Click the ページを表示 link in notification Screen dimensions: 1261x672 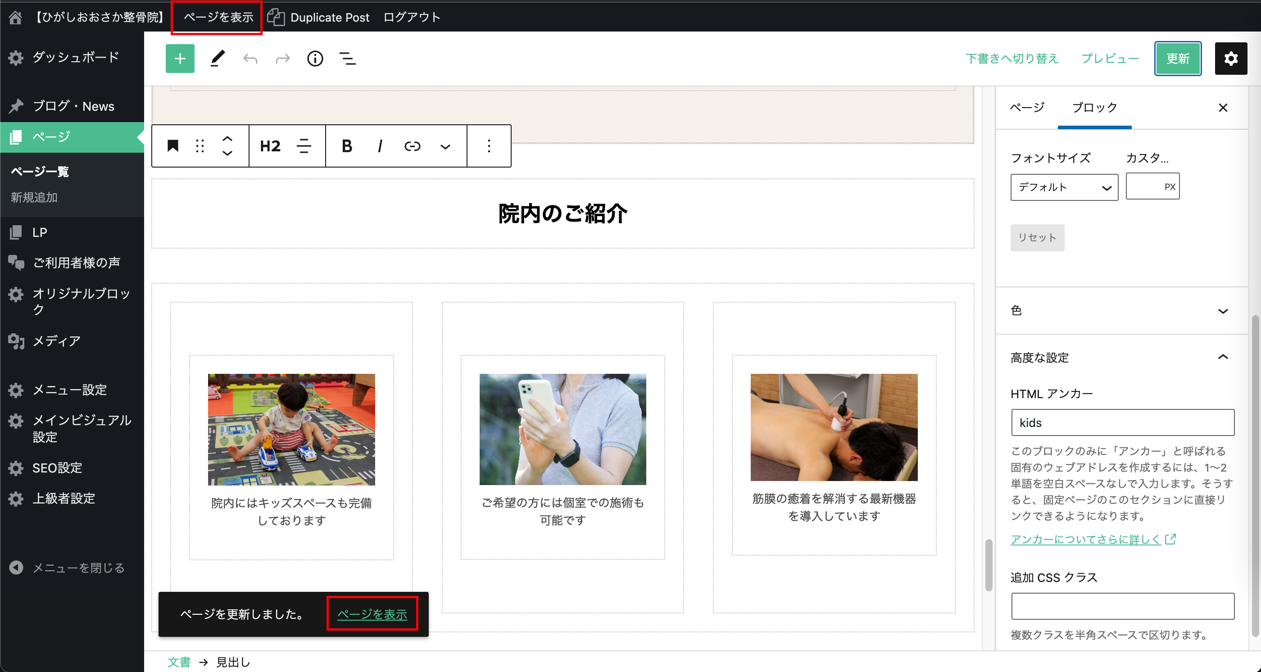[x=372, y=614]
